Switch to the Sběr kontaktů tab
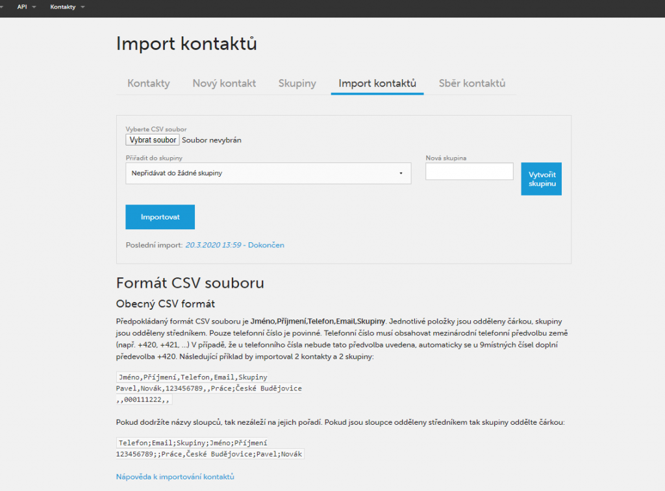The height and width of the screenshot is (491, 665). tap(471, 83)
